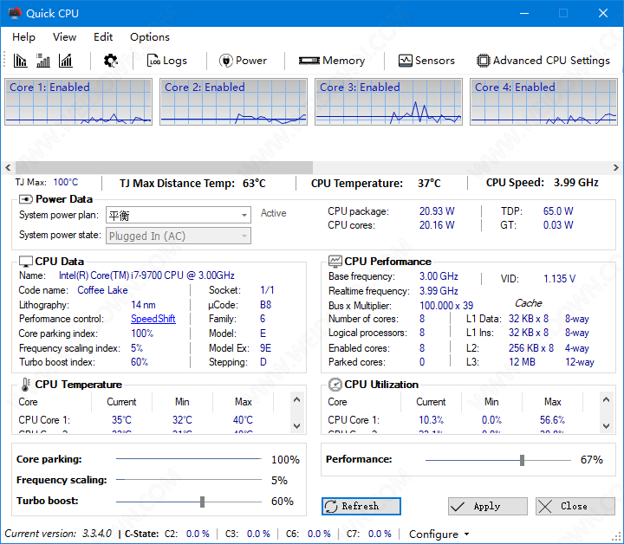Open the Edit menu

(x=103, y=37)
